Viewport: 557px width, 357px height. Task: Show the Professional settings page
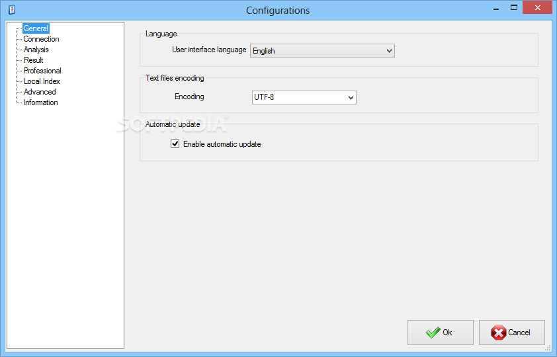coord(42,71)
